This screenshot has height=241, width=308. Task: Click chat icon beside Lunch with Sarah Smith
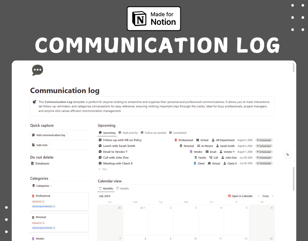[100, 146]
